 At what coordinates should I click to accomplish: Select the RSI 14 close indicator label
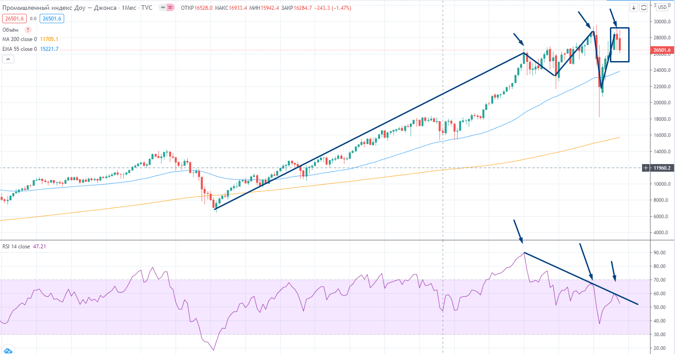tap(16, 247)
